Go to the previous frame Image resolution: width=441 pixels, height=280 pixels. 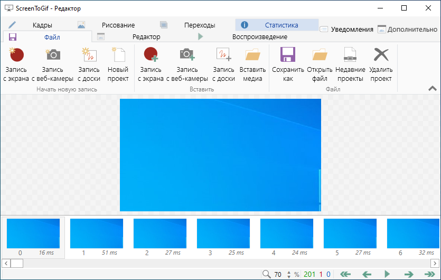[x=367, y=274]
